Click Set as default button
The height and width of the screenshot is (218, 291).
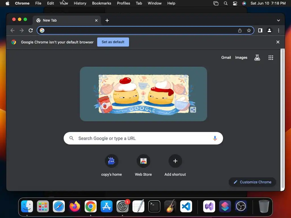coord(113,42)
